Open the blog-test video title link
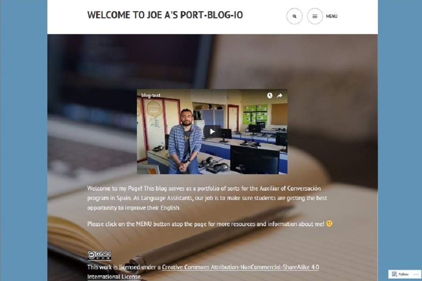This screenshot has width=422, height=281. (x=151, y=95)
